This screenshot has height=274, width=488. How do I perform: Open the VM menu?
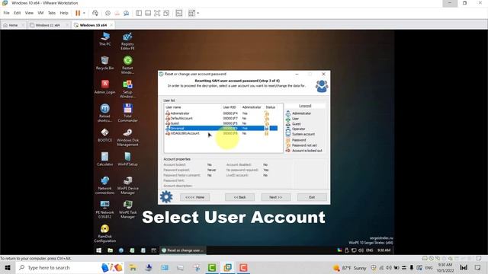click(x=40, y=13)
